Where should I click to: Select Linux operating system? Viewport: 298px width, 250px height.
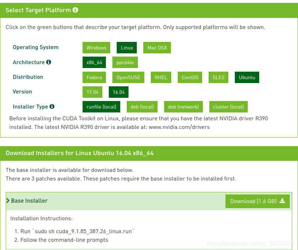click(127, 48)
